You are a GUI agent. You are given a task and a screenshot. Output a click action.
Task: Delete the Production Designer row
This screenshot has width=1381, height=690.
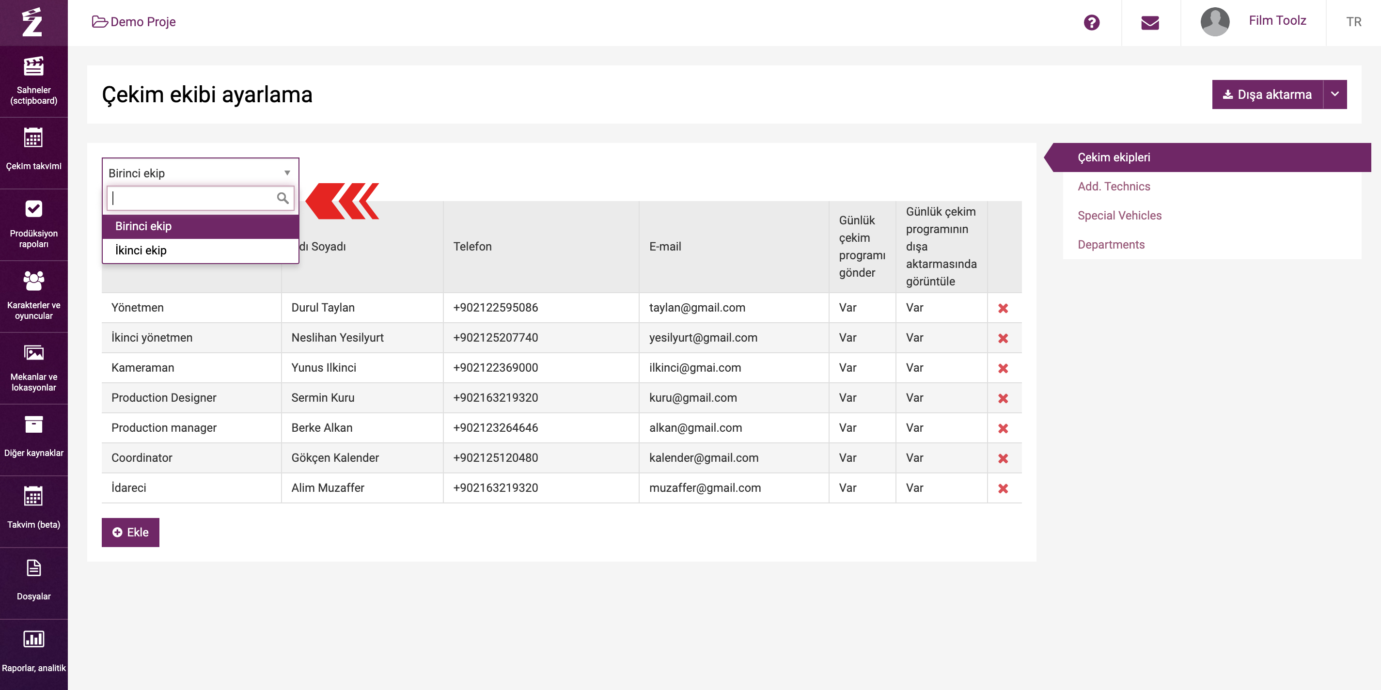point(1003,398)
